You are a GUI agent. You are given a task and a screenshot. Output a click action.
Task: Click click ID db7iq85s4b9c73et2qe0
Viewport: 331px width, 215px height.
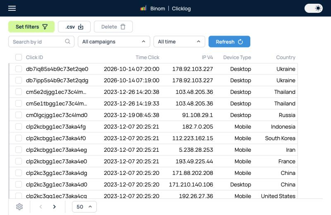pos(57,69)
